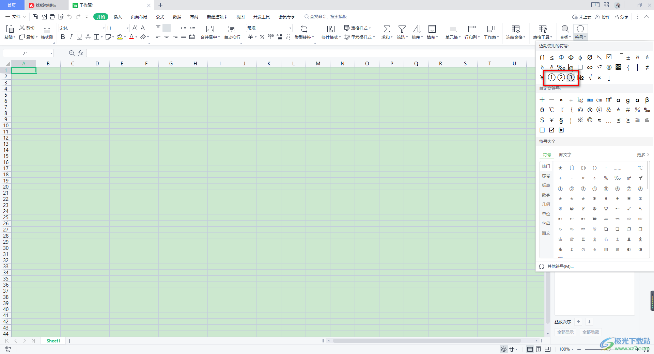The height and width of the screenshot is (354, 654).
Task: Click the Save icon in quick access toolbar
Action: point(35,17)
